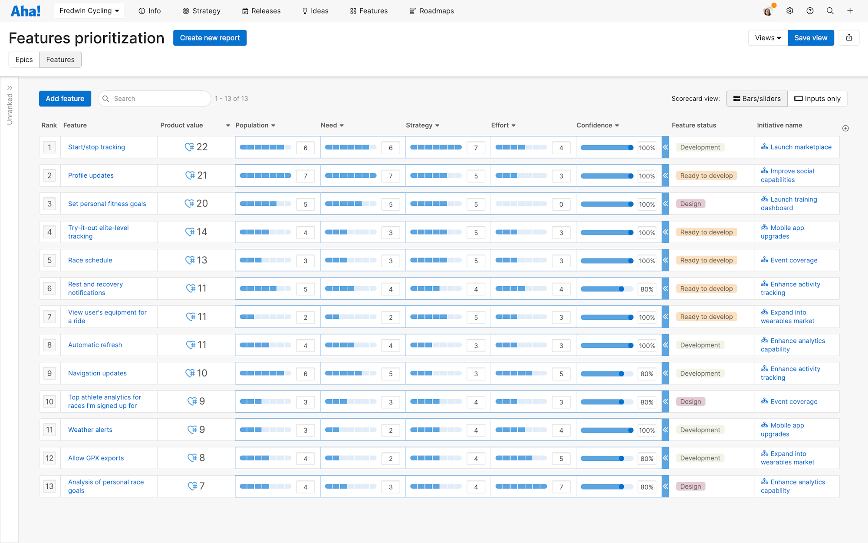Click the help question mark icon
Image resolution: width=868 pixels, height=543 pixels.
810,10
